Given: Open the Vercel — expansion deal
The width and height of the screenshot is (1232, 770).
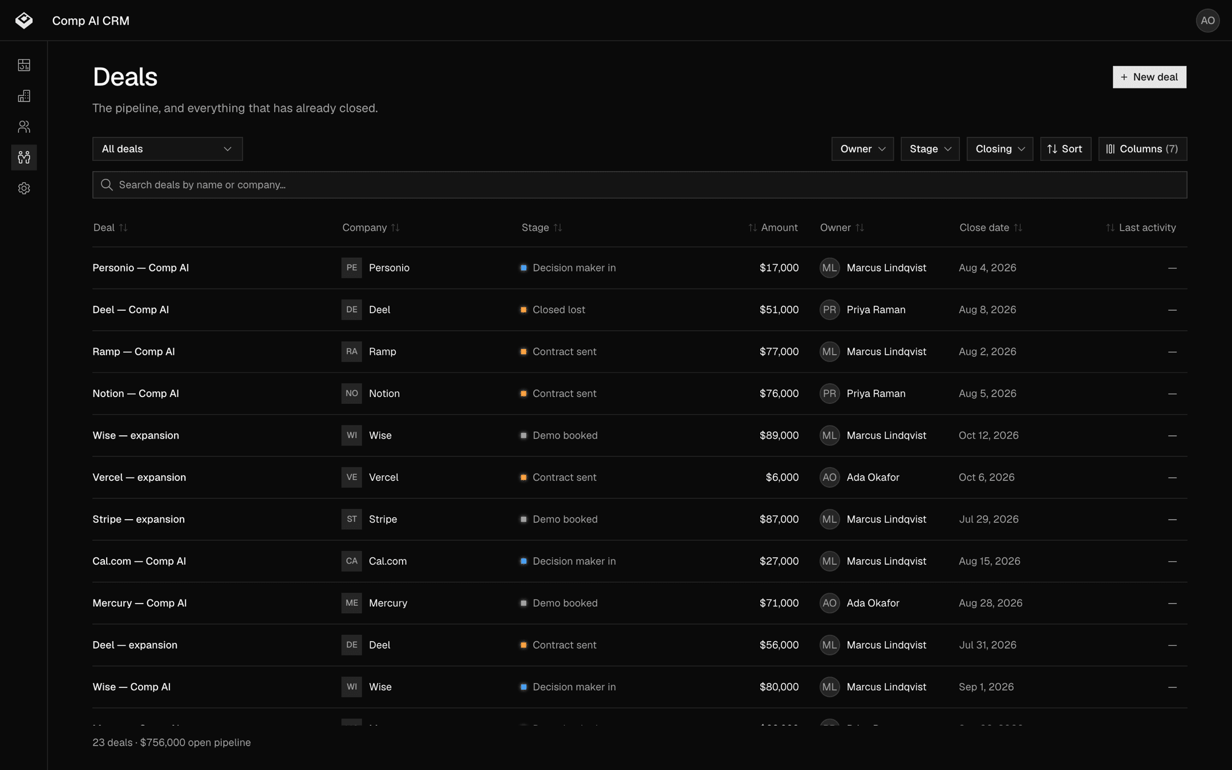Looking at the screenshot, I should coord(139,477).
